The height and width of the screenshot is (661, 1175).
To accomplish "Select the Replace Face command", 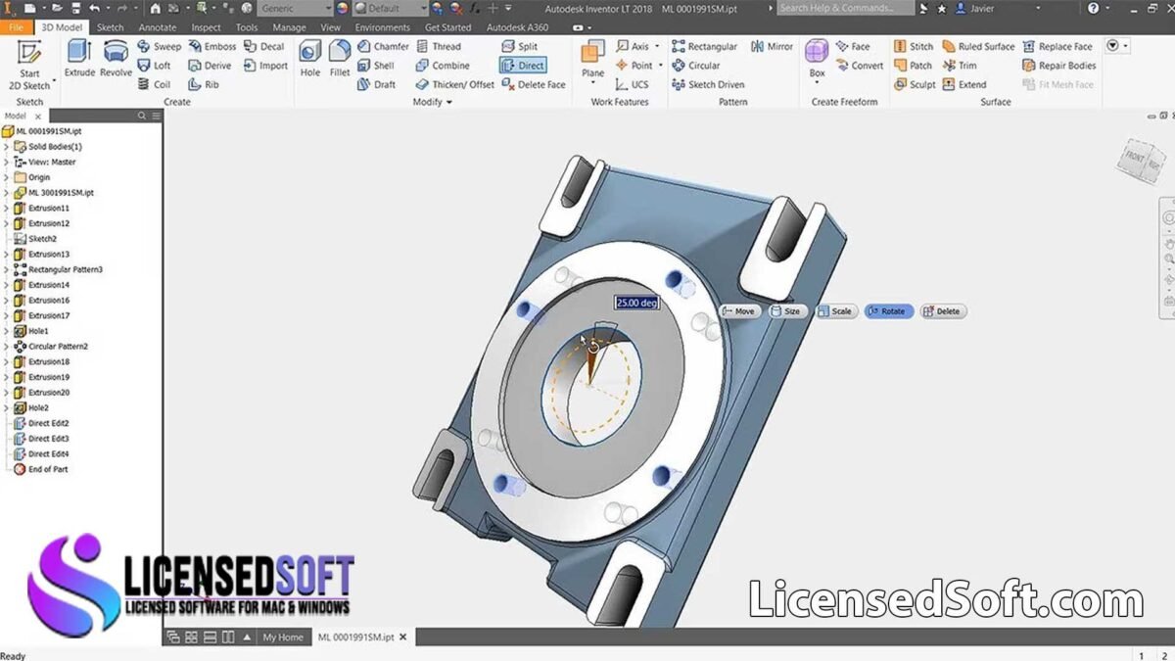I will (1057, 46).
